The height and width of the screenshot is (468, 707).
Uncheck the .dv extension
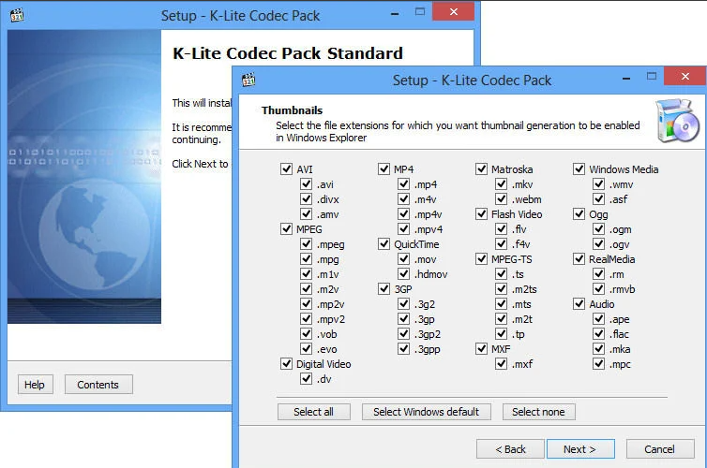tap(307, 379)
